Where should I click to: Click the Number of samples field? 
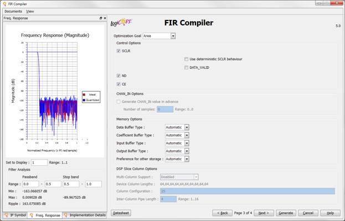click(165, 109)
